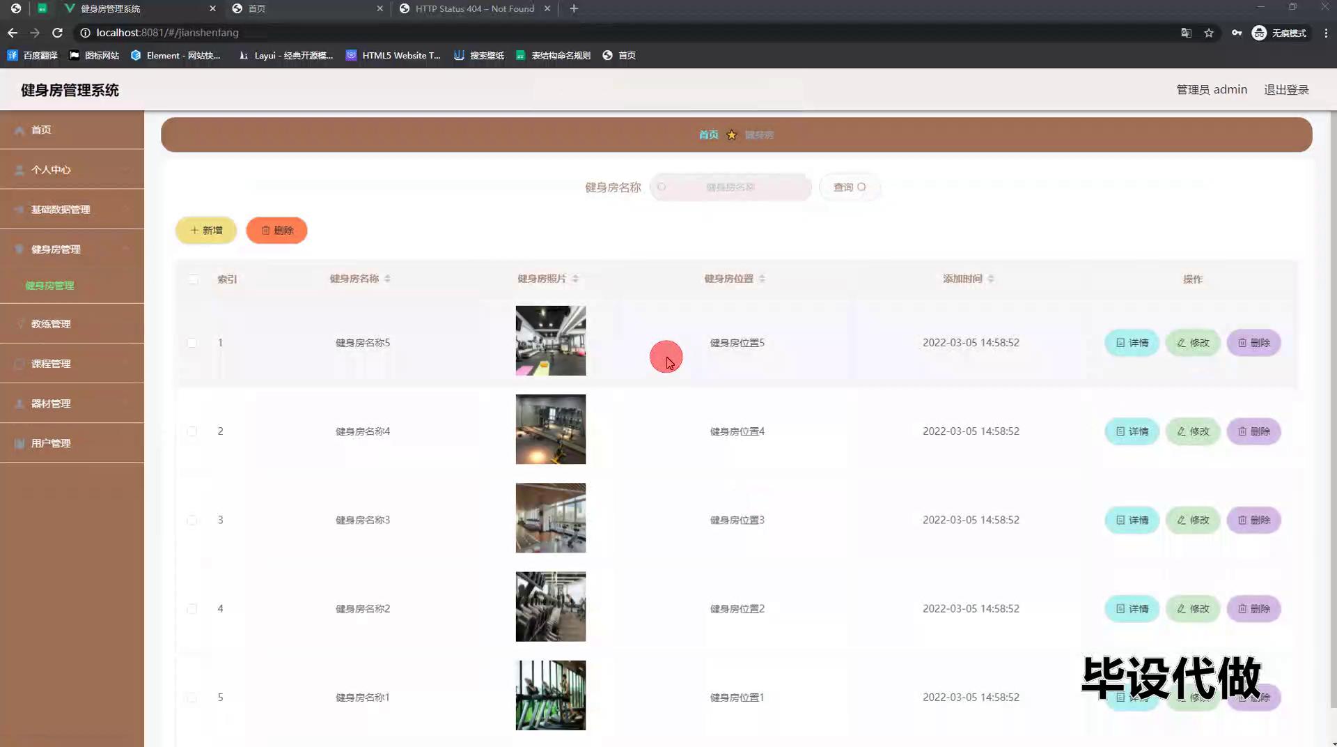The image size is (1337, 747).
Task: Open the browser three-dot menu icon
Action: tap(1326, 33)
